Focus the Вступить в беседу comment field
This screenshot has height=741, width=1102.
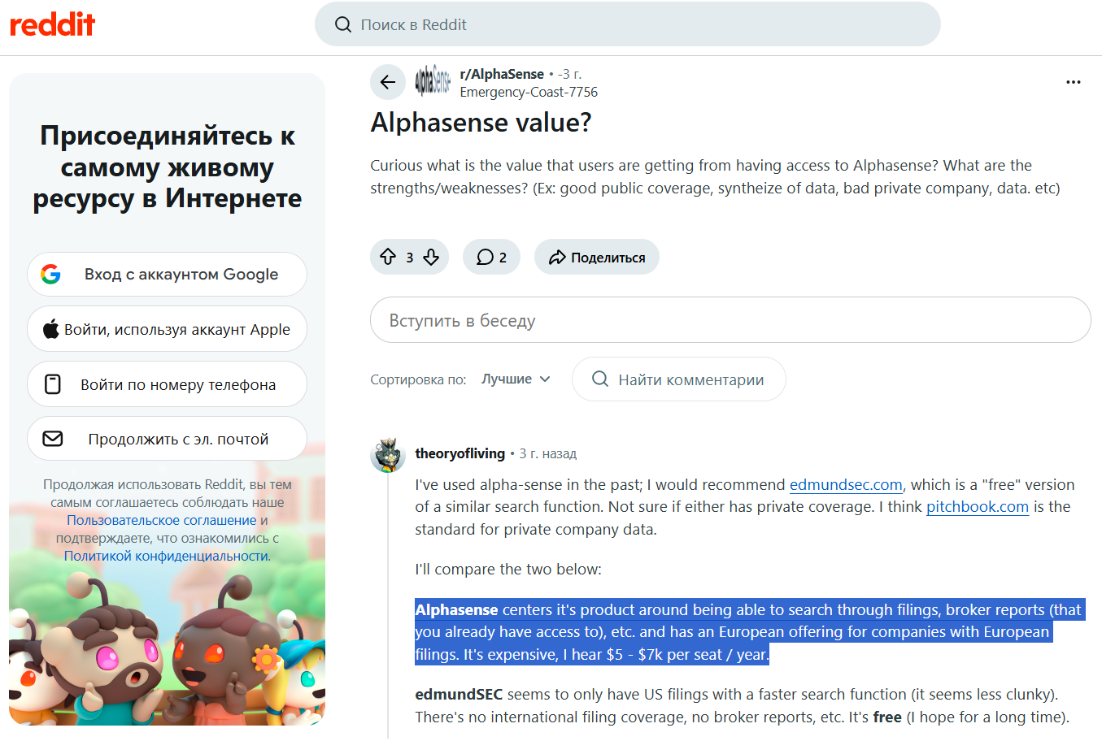click(x=730, y=320)
